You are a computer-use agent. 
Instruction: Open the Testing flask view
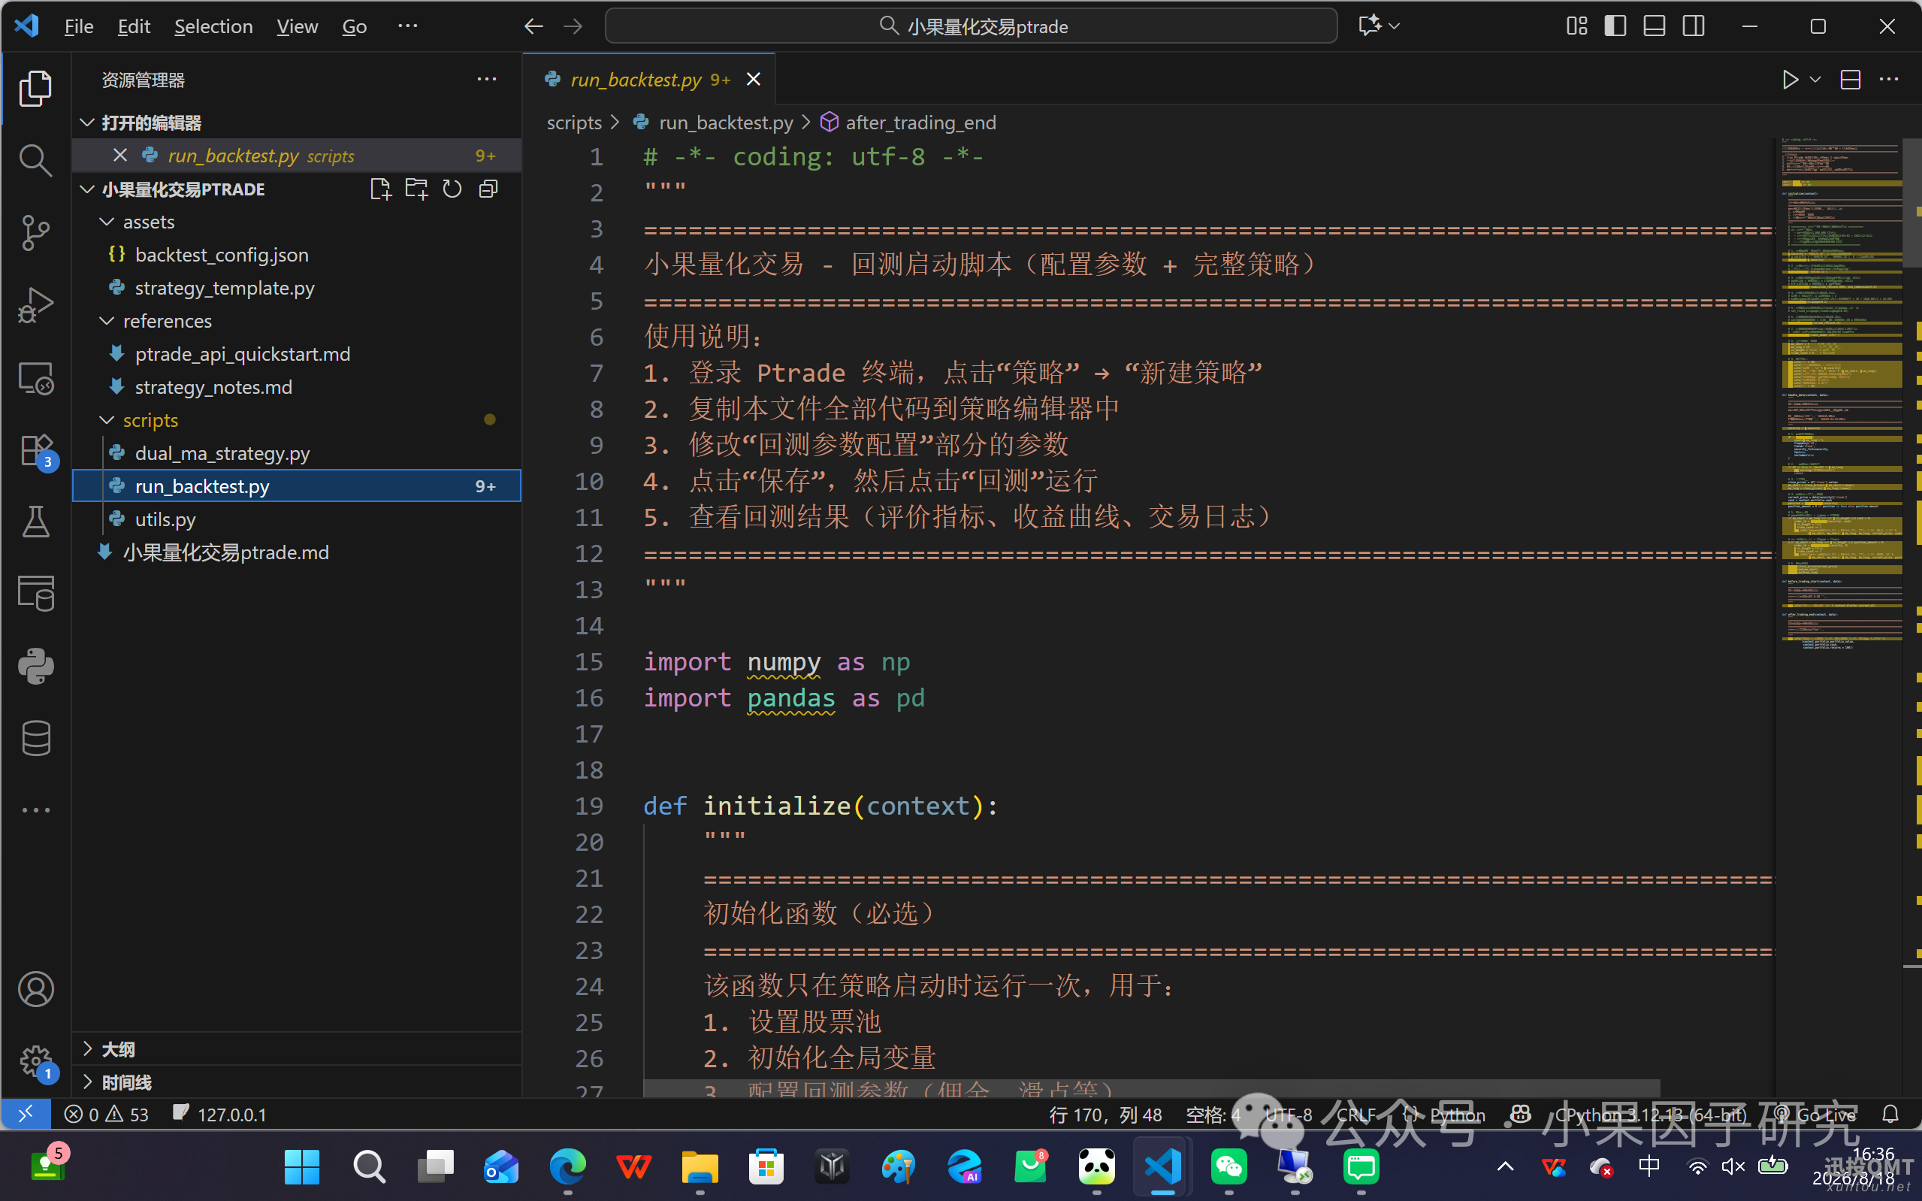(x=36, y=522)
